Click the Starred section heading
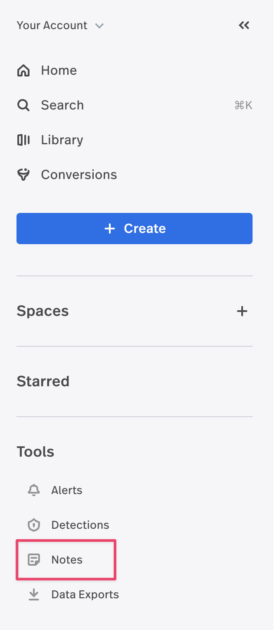Viewport: 276px width, 630px height. coord(43,381)
